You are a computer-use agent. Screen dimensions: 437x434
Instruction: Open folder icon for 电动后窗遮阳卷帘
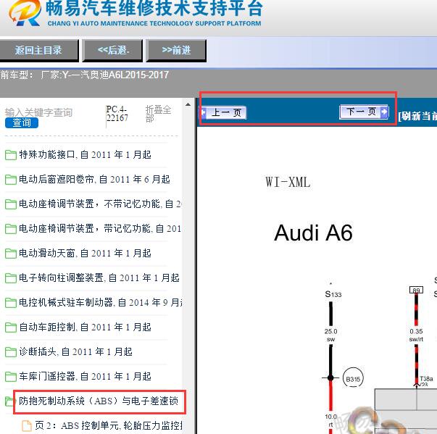11,180
